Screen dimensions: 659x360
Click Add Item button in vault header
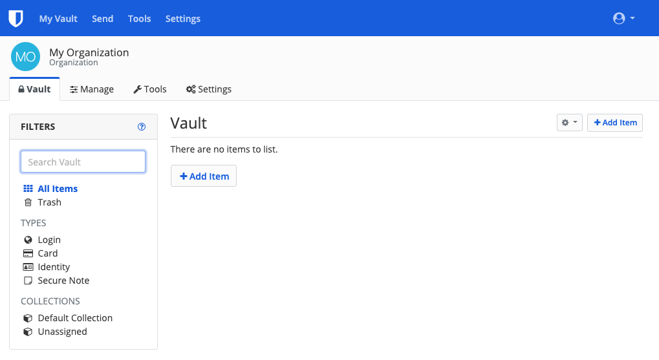615,123
